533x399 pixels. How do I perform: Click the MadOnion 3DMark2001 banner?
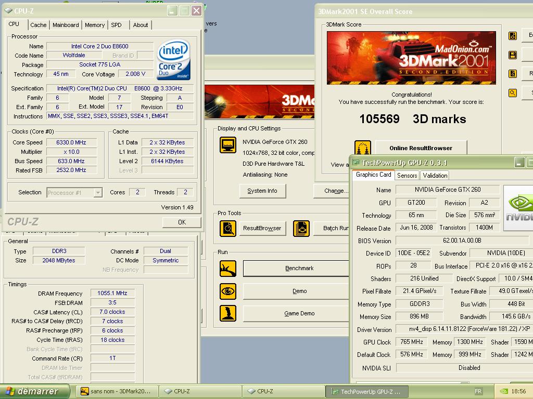[x=411, y=58]
